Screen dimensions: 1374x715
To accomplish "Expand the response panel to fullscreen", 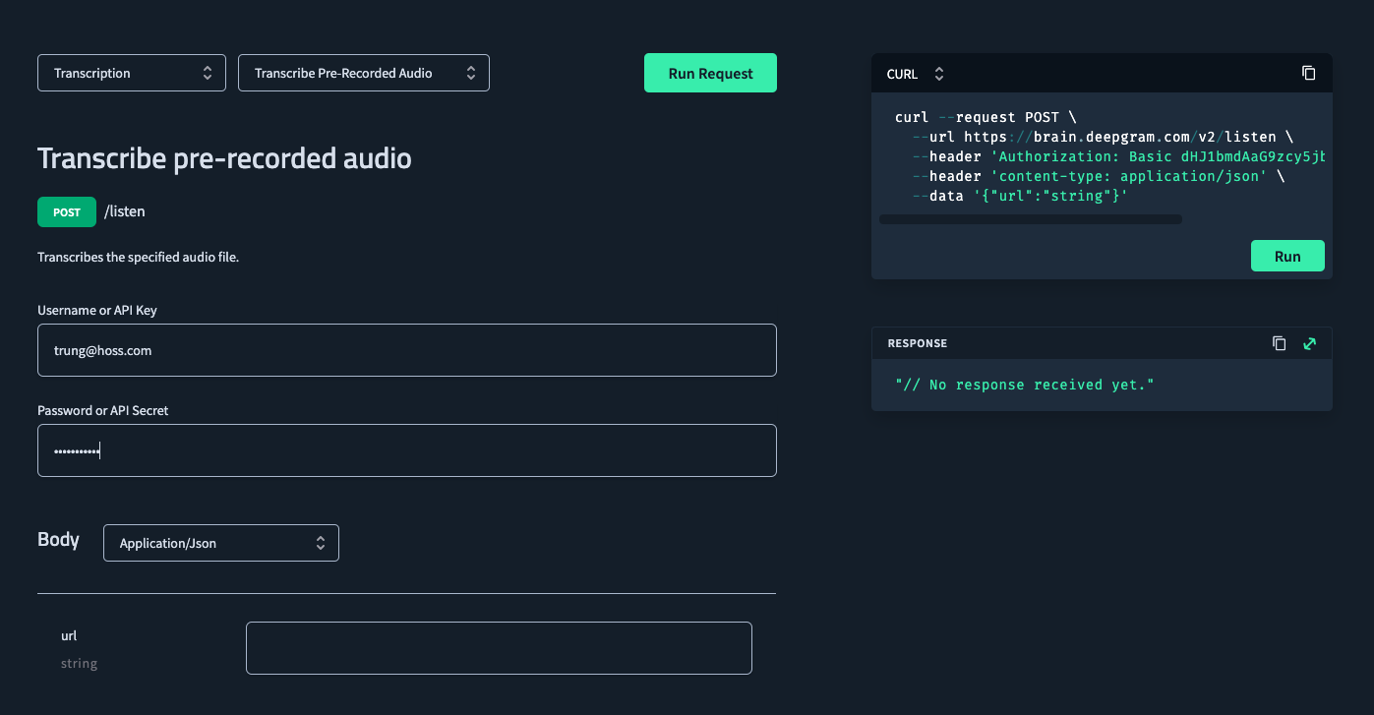I will [1309, 343].
